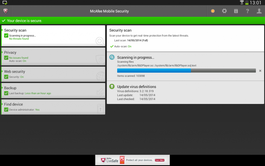Tap the shield lock icon in Privacy tile
265x166 pixels.
pyautogui.click(x=100, y=60)
